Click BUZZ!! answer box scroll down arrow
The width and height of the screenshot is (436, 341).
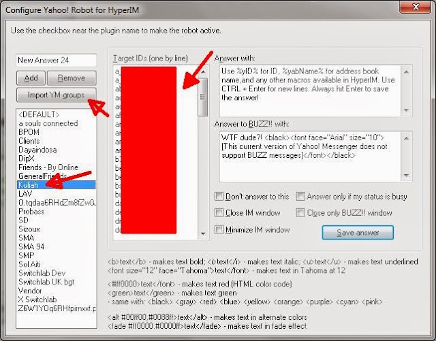(406, 176)
